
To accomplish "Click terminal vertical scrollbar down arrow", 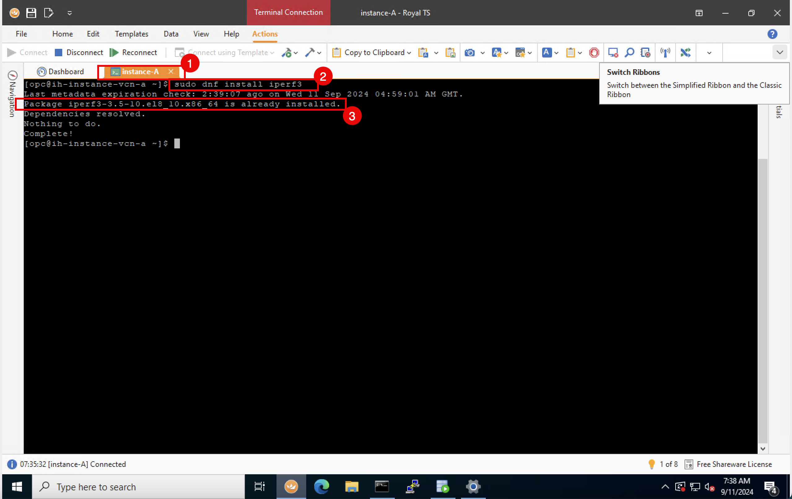I will pyautogui.click(x=763, y=448).
